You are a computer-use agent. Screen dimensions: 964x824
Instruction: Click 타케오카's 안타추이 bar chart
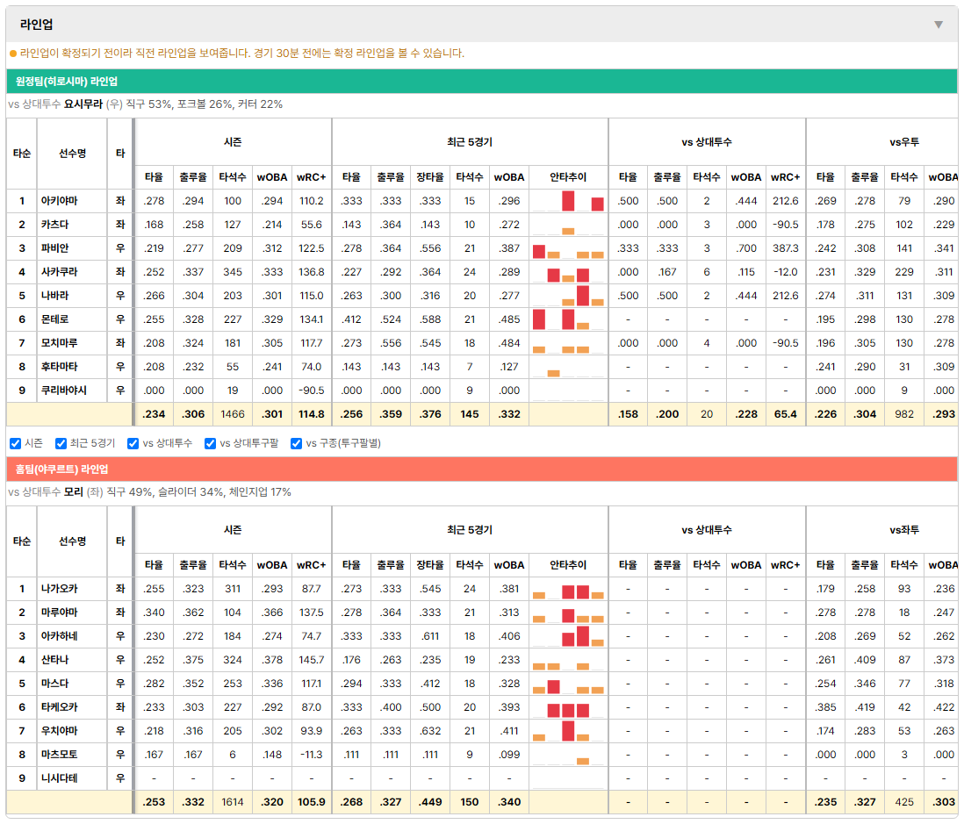point(568,707)
